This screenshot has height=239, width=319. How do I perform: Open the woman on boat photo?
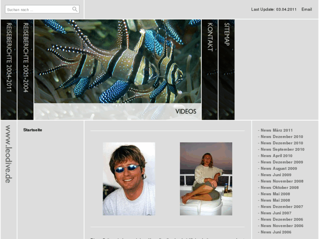206,179
